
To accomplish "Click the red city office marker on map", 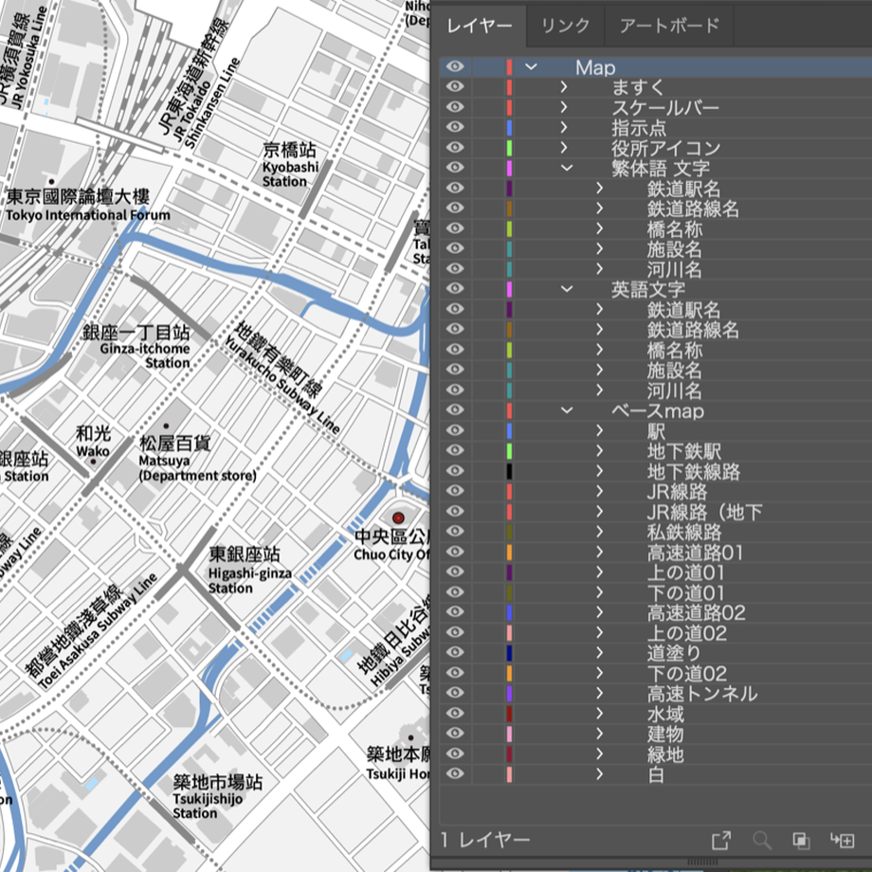I will 398,518.
